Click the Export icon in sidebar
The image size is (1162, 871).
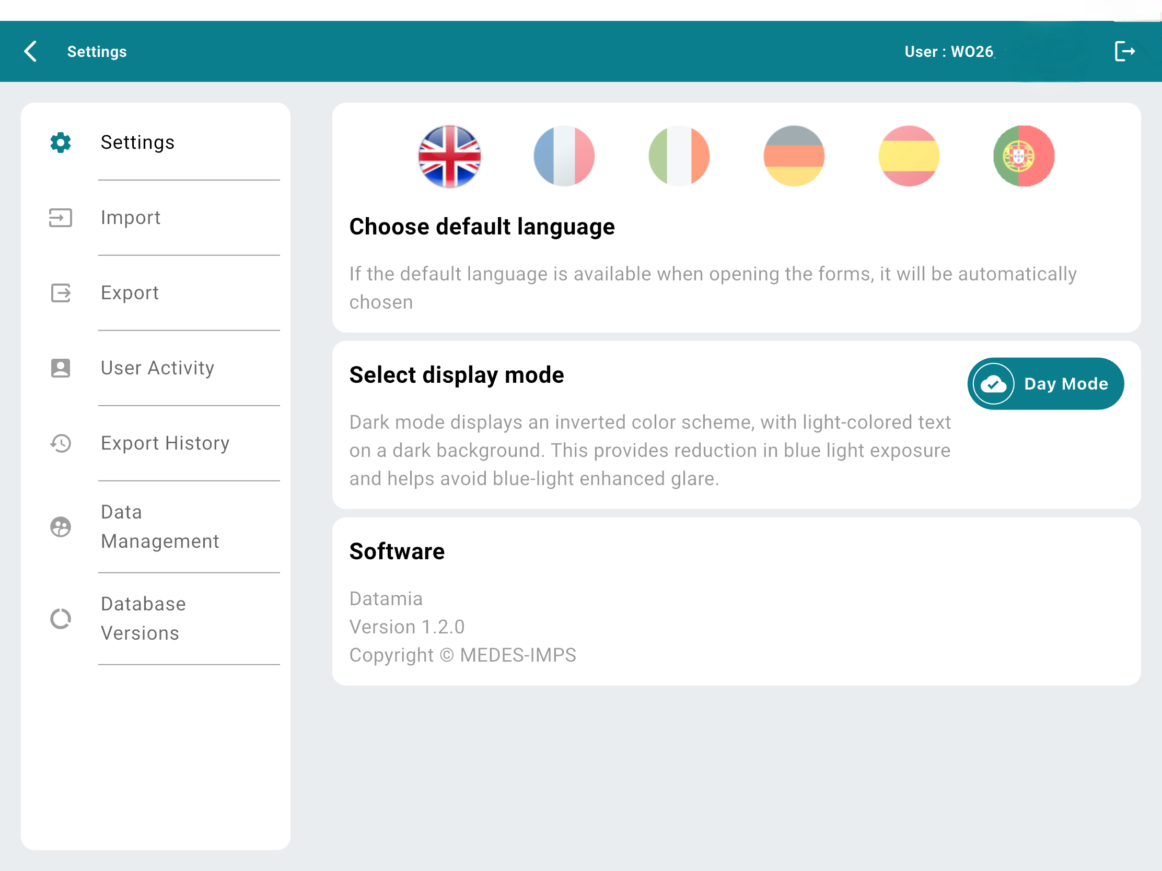pyautogui.click(x=61, y=293)
